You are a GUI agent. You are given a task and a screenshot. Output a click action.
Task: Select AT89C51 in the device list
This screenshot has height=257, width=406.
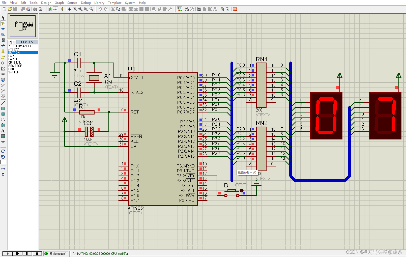[23, 49]
